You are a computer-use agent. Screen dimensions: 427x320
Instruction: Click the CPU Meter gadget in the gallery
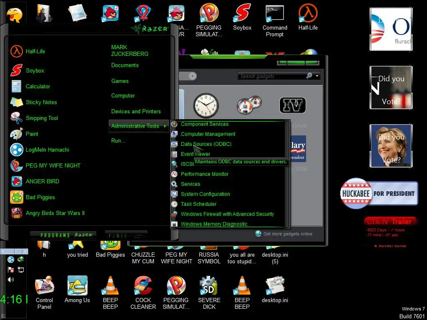point(249,105)
